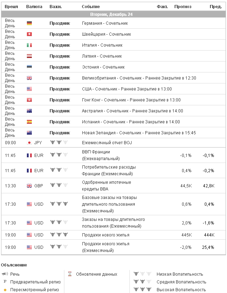The width and height of the screenshot is (227, 293).
Task: Click the Вторник, Декабрь 24 date bar
Action: click(x=113, y=14)
